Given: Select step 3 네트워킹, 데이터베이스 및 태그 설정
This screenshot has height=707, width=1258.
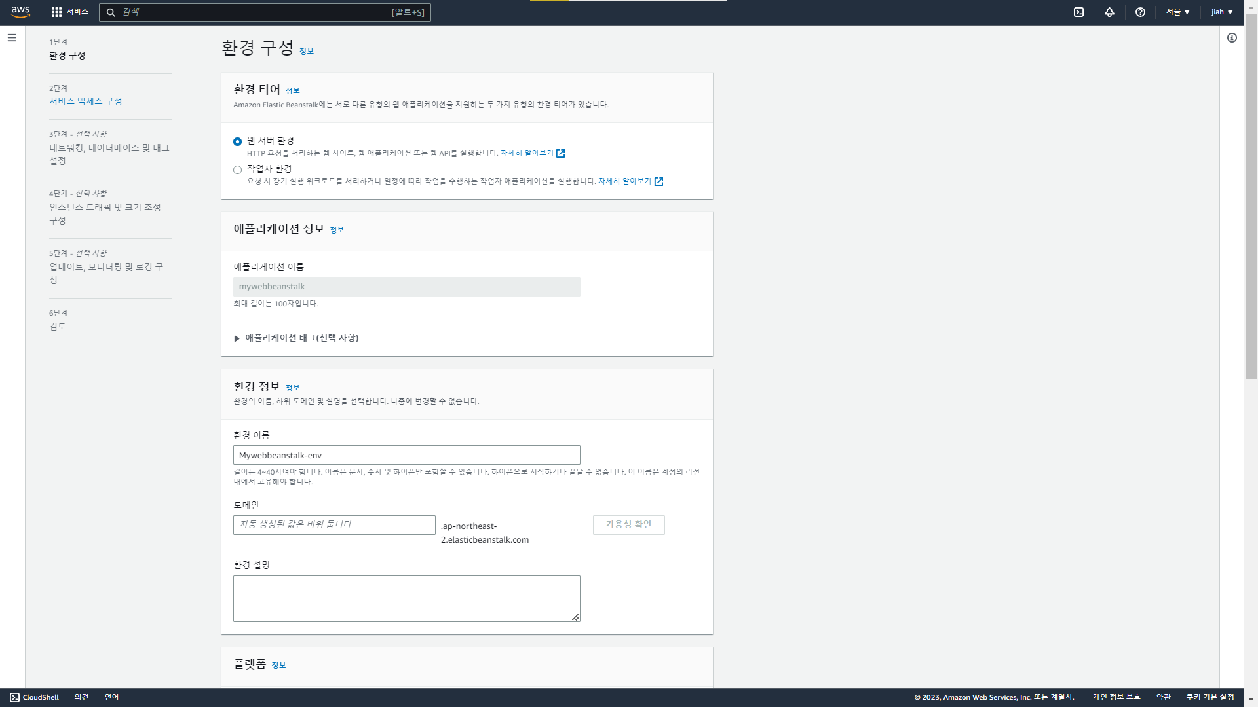Looking at the screenshot, I should pyautogui.click(x=109, y=154).
